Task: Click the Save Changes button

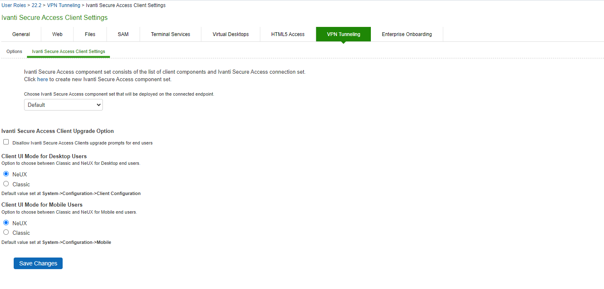Action: point(38,263)
